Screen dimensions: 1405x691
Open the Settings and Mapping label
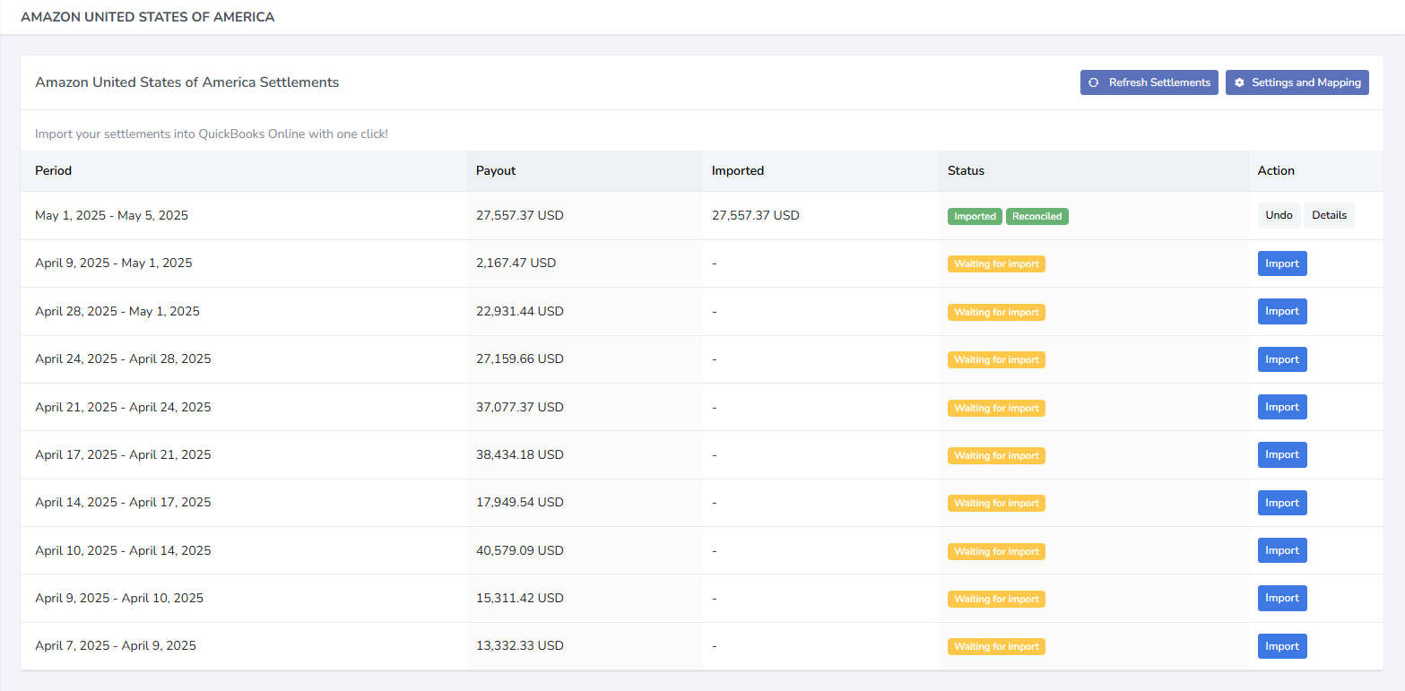tap(1306, 82)
